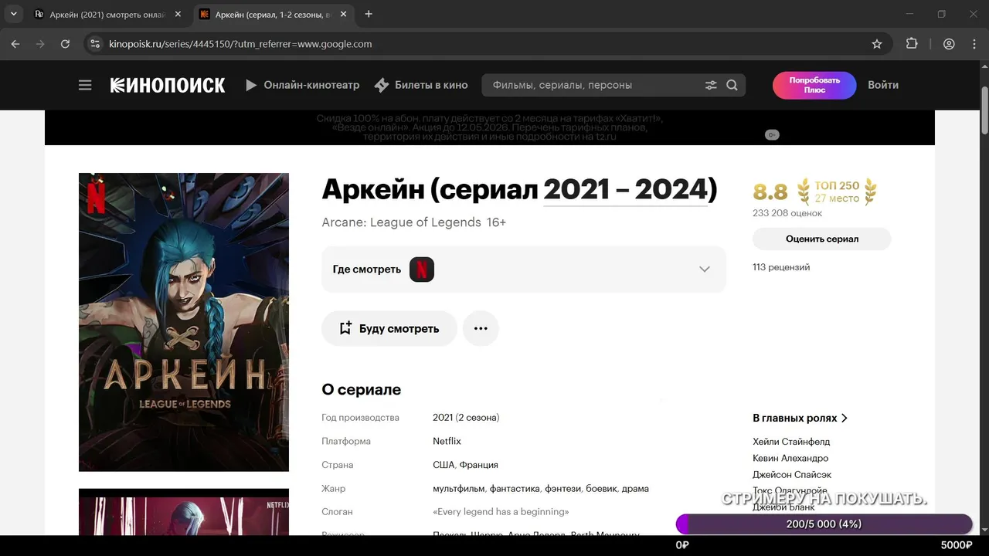Click 233 208 оценок count
Image resolution: width=989 pixels, height=556 pixels.
[787, 213]
